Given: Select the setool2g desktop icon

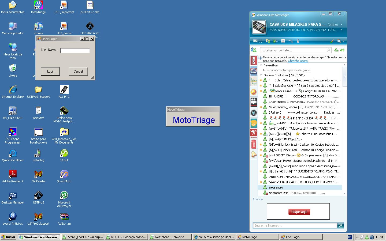Looking at the screenshot, I should click(38, 155).
